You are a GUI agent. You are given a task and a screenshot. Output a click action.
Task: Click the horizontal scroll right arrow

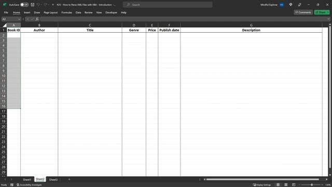(326, 179)
